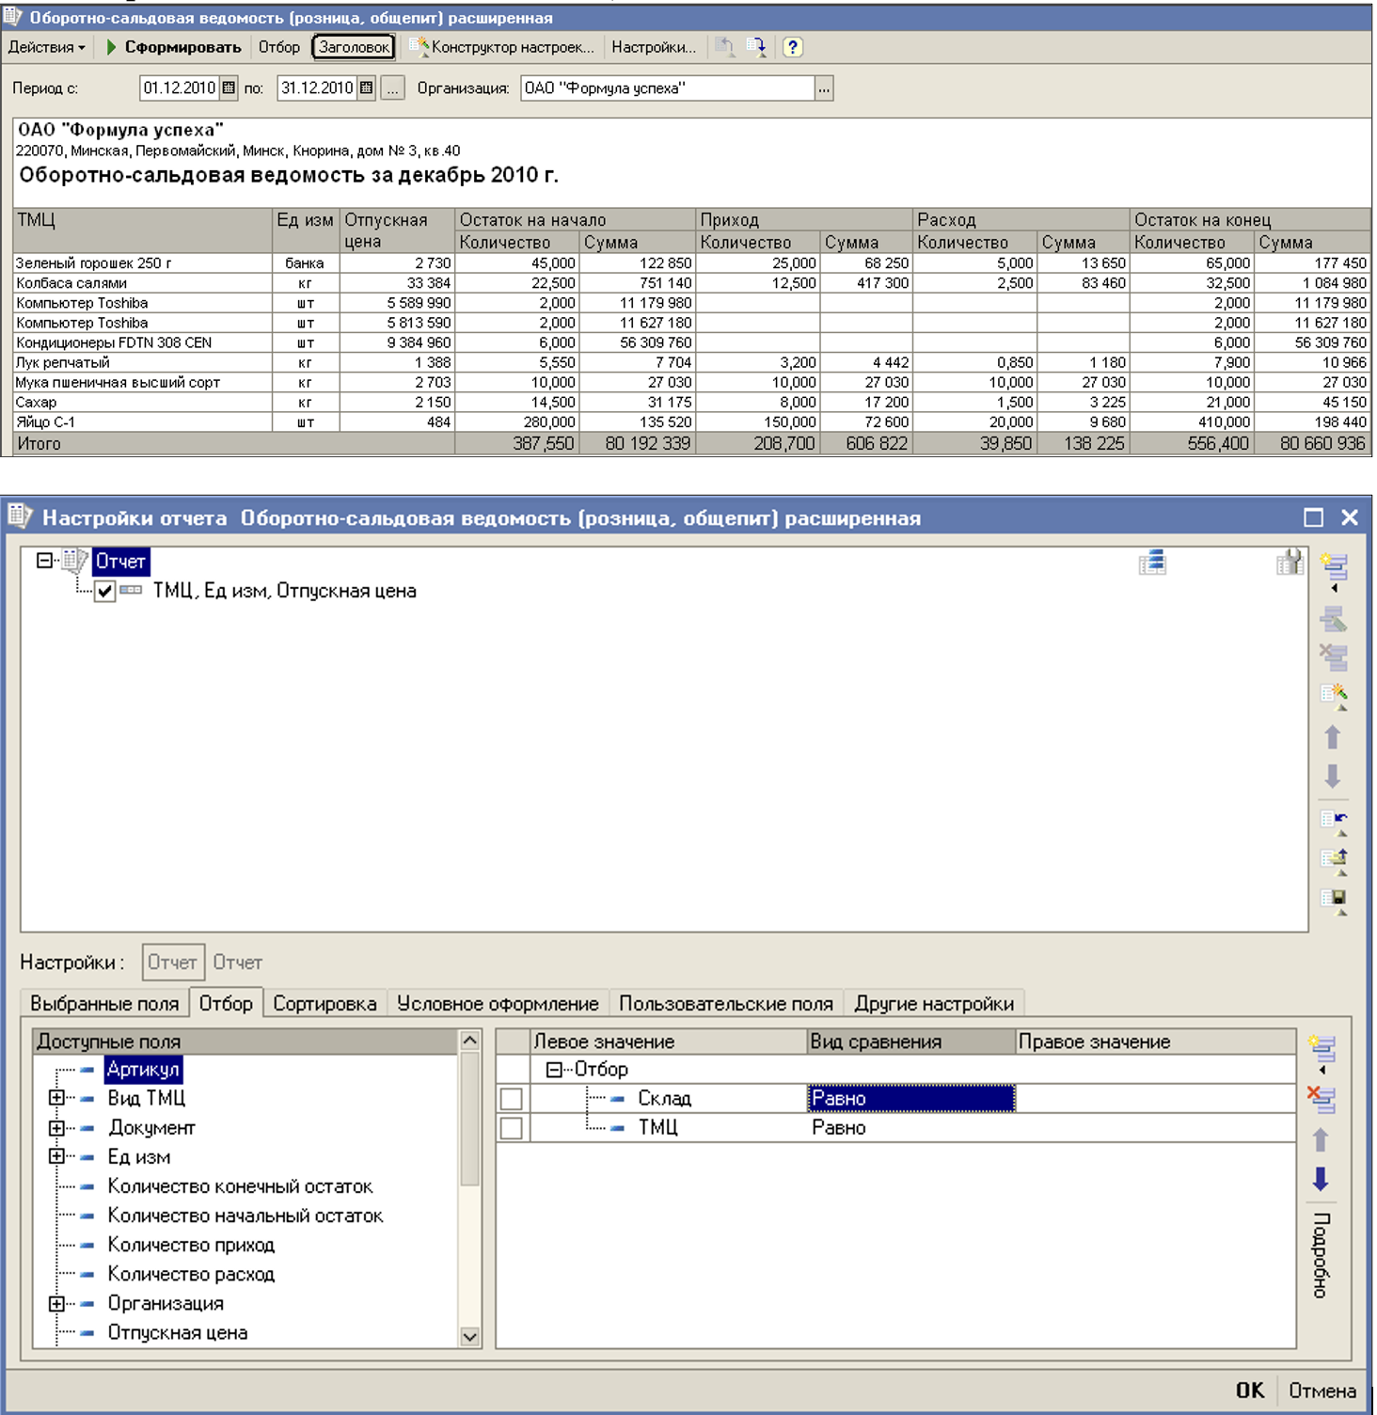Uncheck the ТМЦ, Ед изм, Отпускная цена grouping
Screen dimensions: 1377x1415
tap(105, 591)
